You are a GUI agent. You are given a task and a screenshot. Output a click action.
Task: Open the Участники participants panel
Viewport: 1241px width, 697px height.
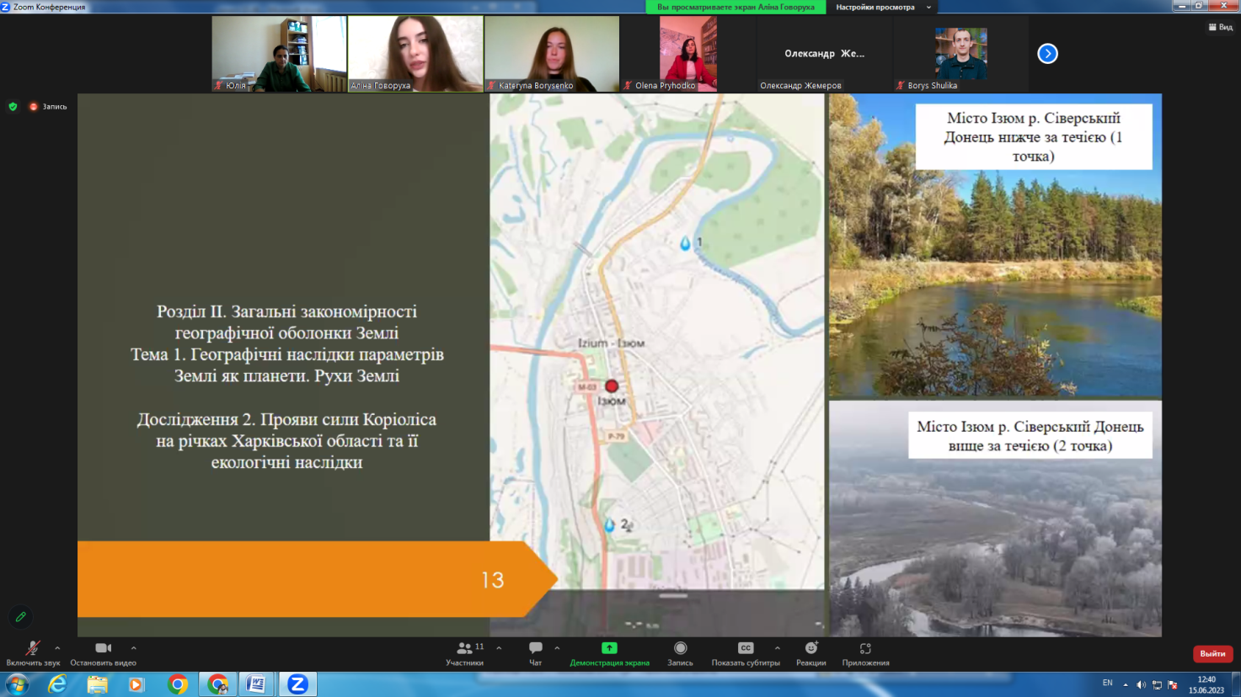[464, 649]
